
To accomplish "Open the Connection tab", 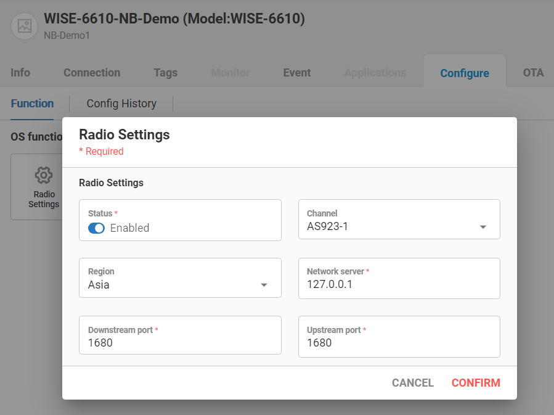I will (91, 72).
